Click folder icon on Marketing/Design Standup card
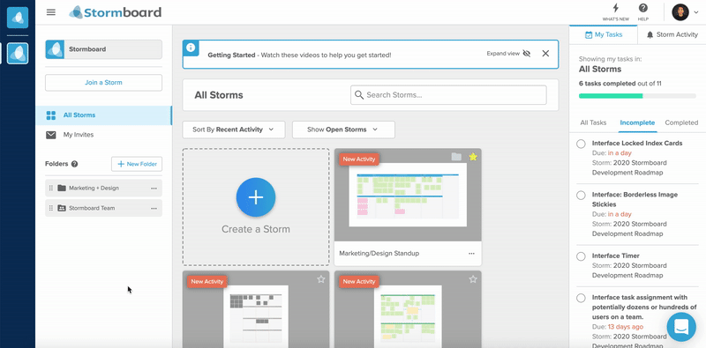The image size is (706, 348). 456,157
